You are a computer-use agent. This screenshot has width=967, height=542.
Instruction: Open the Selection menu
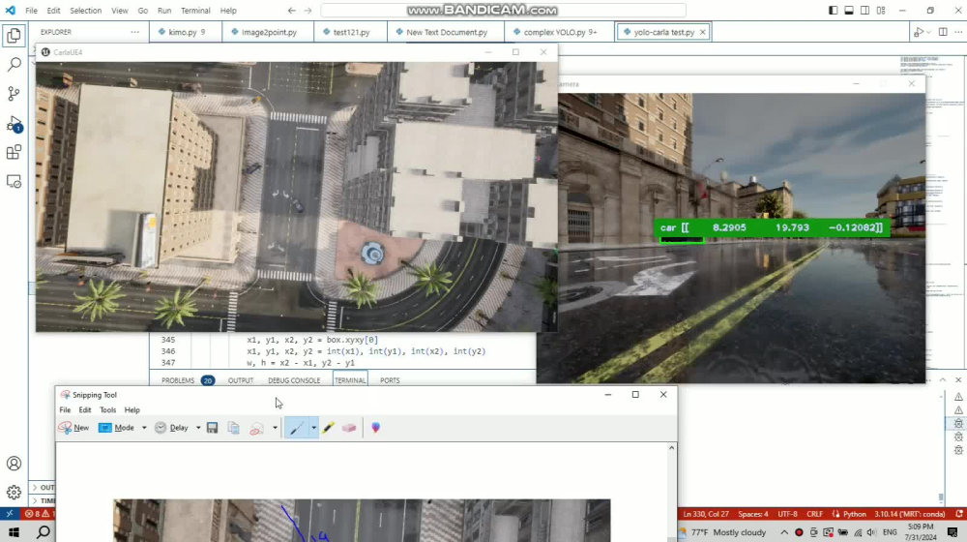(86, 11)
